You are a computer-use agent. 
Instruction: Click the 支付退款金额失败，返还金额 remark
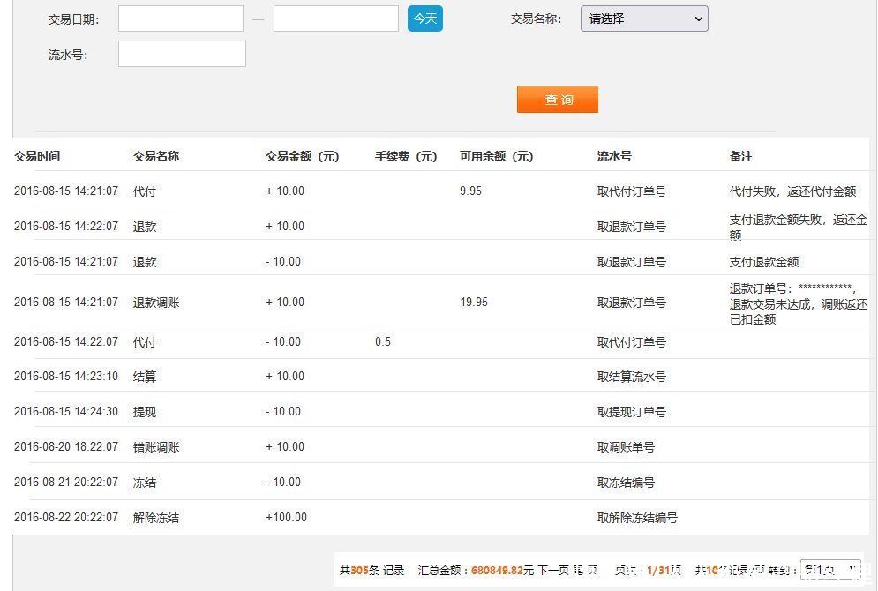[x=799, y=227]
